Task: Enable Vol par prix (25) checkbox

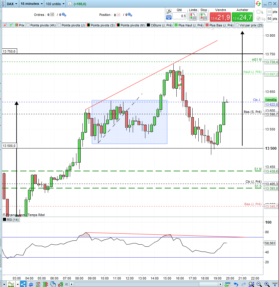Action: tap(237, 25)
